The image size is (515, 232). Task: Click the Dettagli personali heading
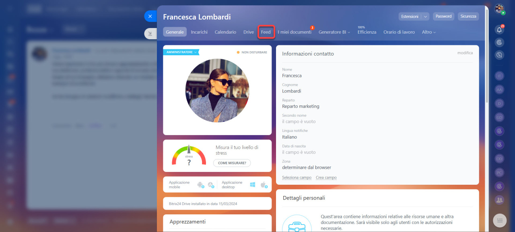click(304, 198)
